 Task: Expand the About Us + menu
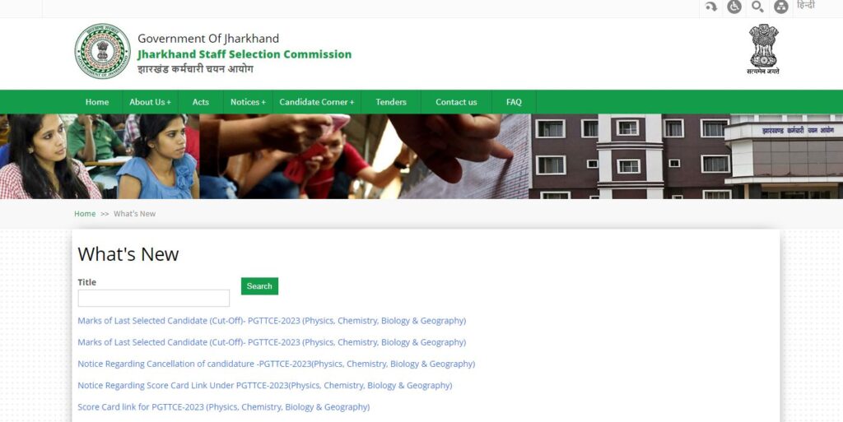click(x=150, y=102)
